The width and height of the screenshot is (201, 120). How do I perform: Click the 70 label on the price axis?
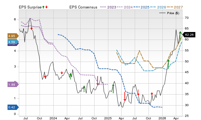187,18
